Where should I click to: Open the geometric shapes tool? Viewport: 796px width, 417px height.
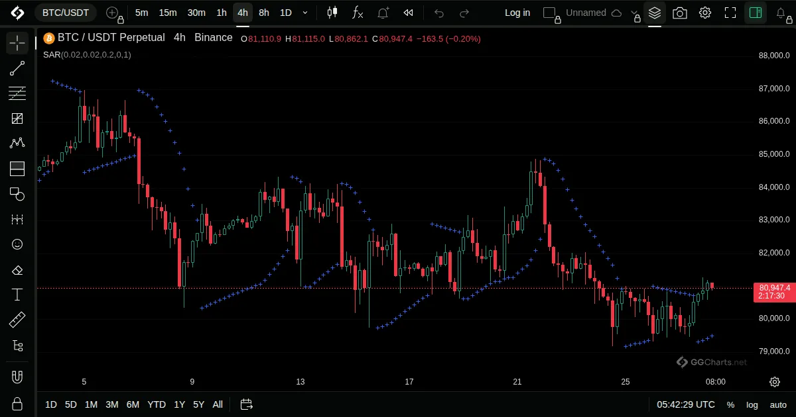click(17, 194)
